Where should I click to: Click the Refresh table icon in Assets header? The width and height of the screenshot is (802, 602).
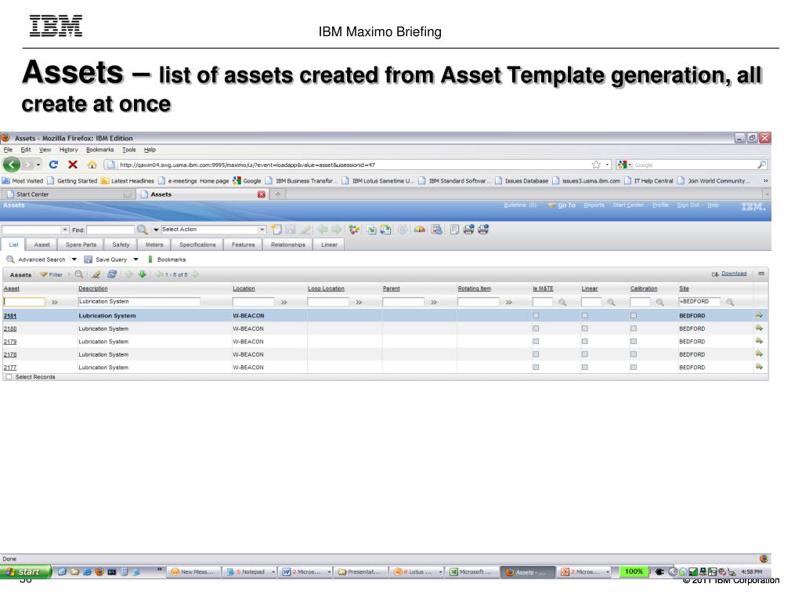click(x=112, y=274)
